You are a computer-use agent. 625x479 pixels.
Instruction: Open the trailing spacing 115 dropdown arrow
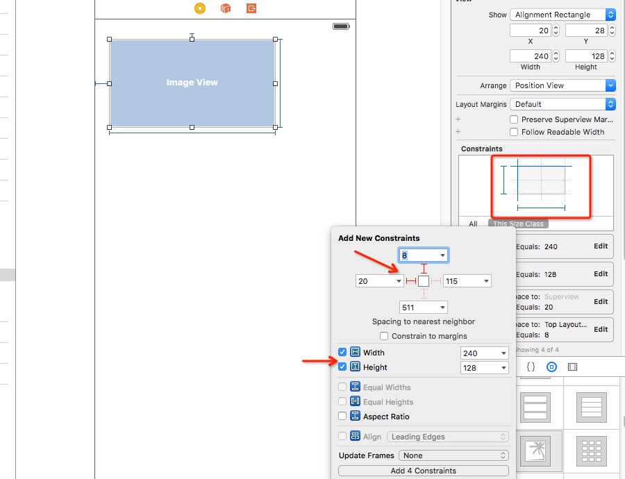486,281
